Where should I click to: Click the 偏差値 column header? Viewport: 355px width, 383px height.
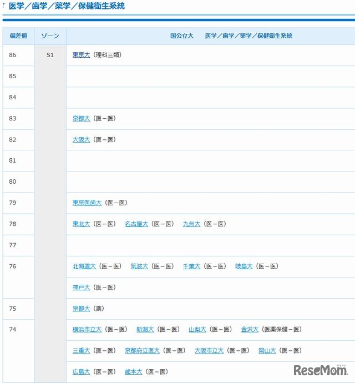click(x=18, y=36)
